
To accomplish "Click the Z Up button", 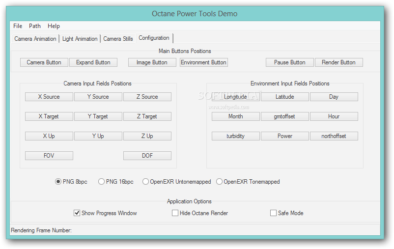I will 147,136.
